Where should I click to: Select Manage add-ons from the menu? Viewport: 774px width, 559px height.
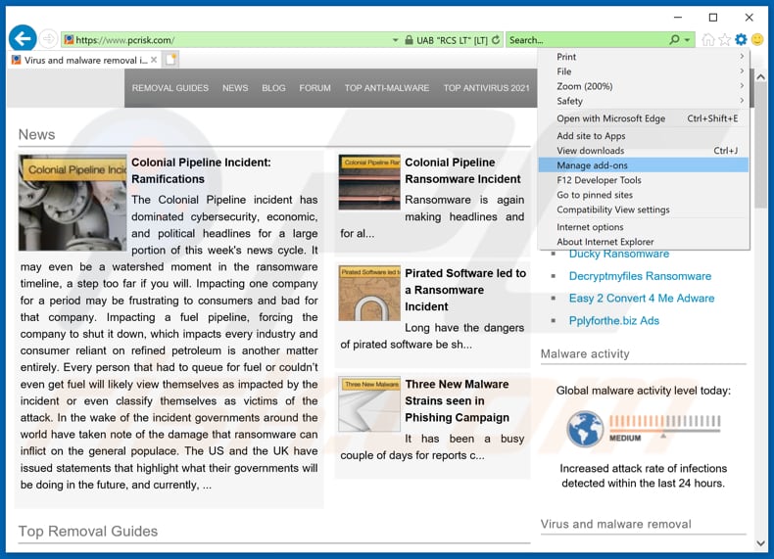(x=593, y=165)
